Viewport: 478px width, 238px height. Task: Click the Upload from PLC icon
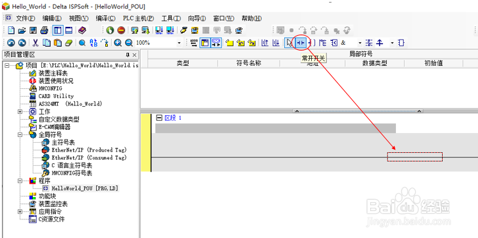135,30
